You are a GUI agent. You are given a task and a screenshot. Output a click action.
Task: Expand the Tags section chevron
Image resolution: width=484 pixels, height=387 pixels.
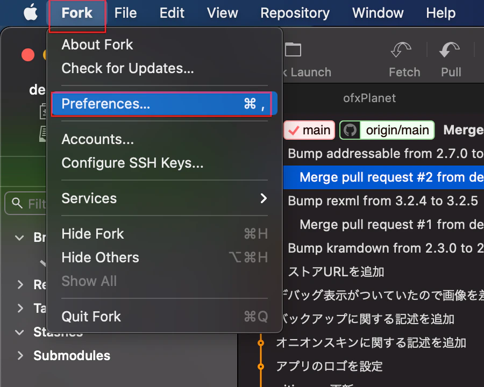click(20, 308)
